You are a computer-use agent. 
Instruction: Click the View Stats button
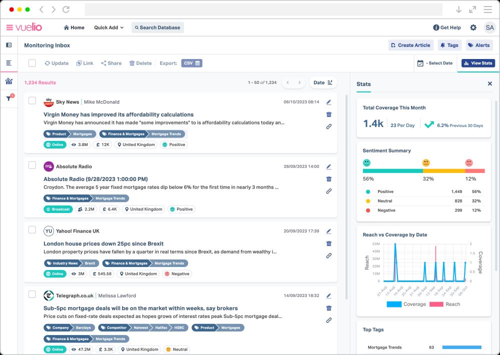coord(478,63)
